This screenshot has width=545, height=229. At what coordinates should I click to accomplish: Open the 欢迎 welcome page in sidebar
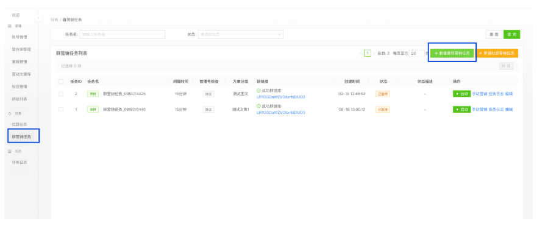click(16, 15)
